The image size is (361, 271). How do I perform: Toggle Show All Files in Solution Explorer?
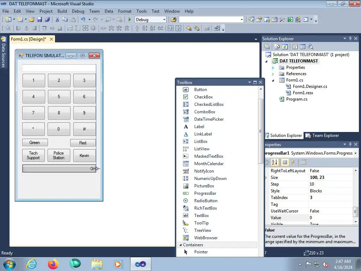(277, 47)
